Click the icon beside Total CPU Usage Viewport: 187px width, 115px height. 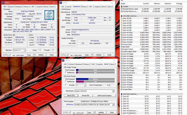tap(122, 70)
